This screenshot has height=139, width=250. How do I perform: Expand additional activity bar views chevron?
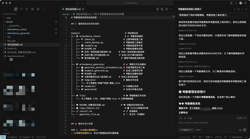tap(43, 9)
